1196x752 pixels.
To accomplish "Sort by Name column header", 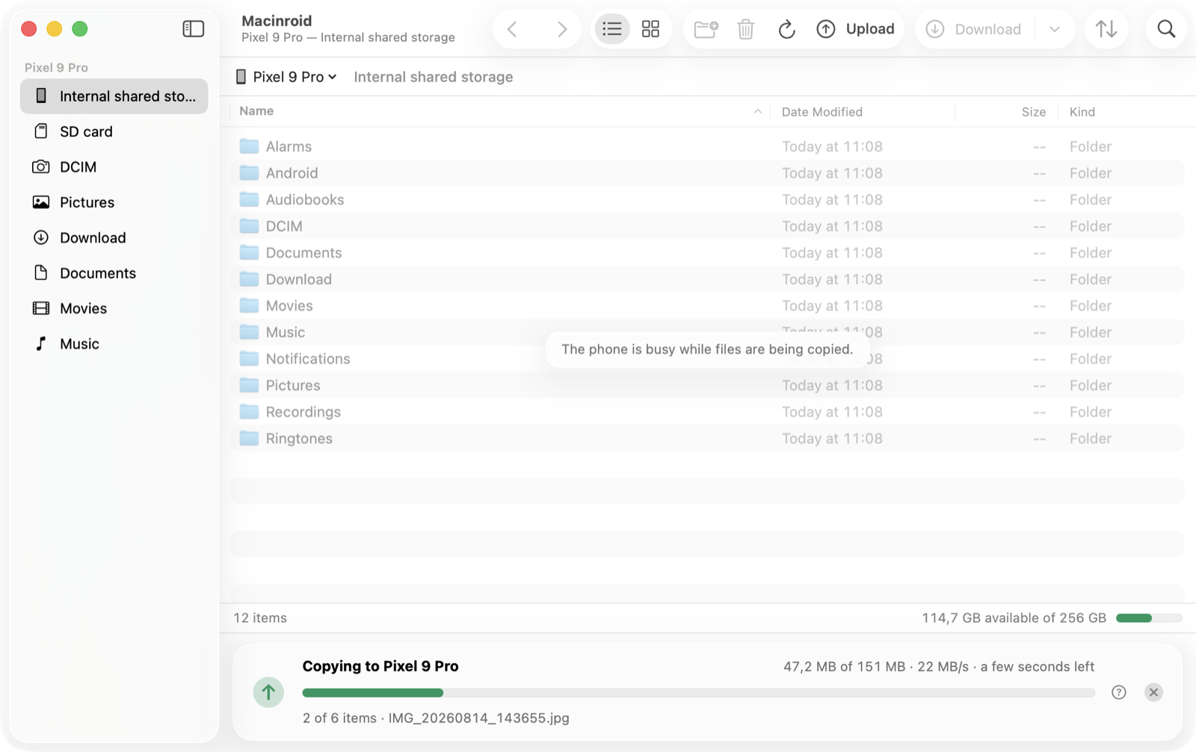I will tap(500, 111).
